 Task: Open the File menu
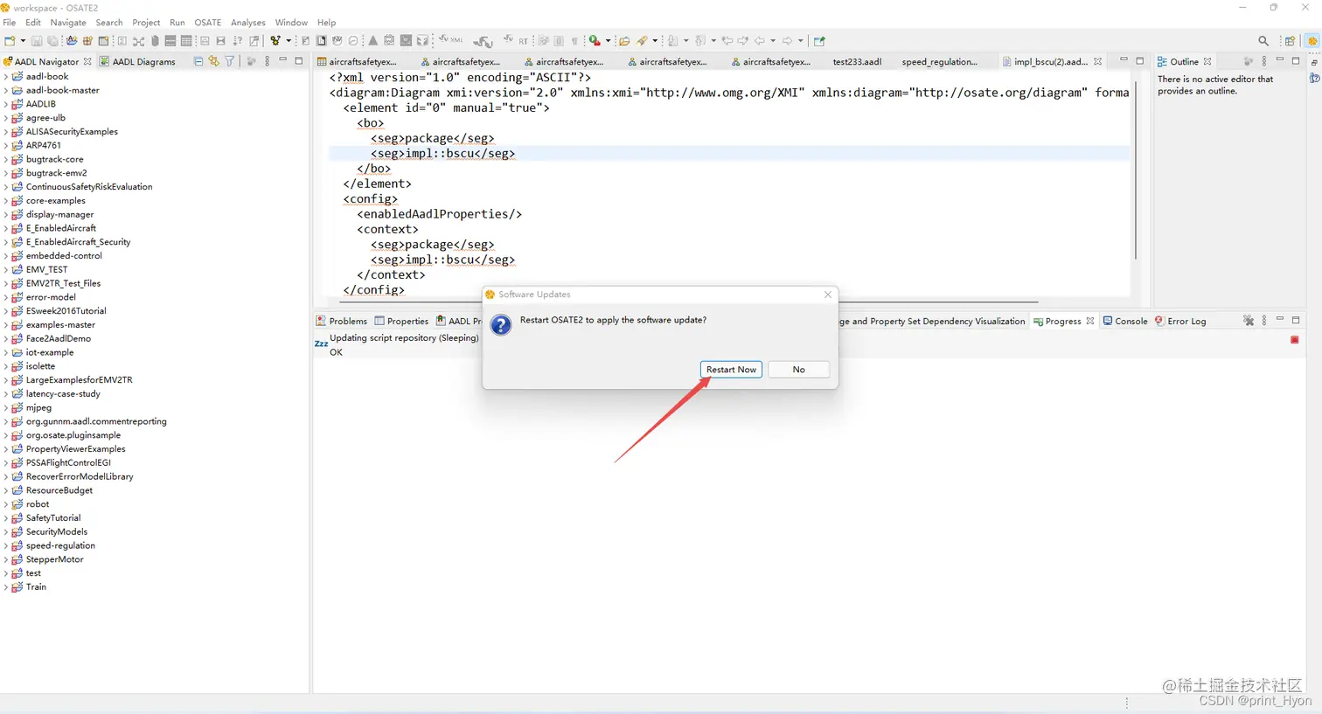(10, 22)
